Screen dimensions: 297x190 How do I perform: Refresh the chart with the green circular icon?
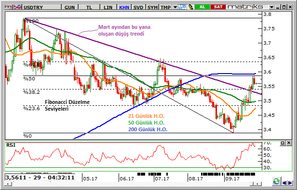[276, 181]
